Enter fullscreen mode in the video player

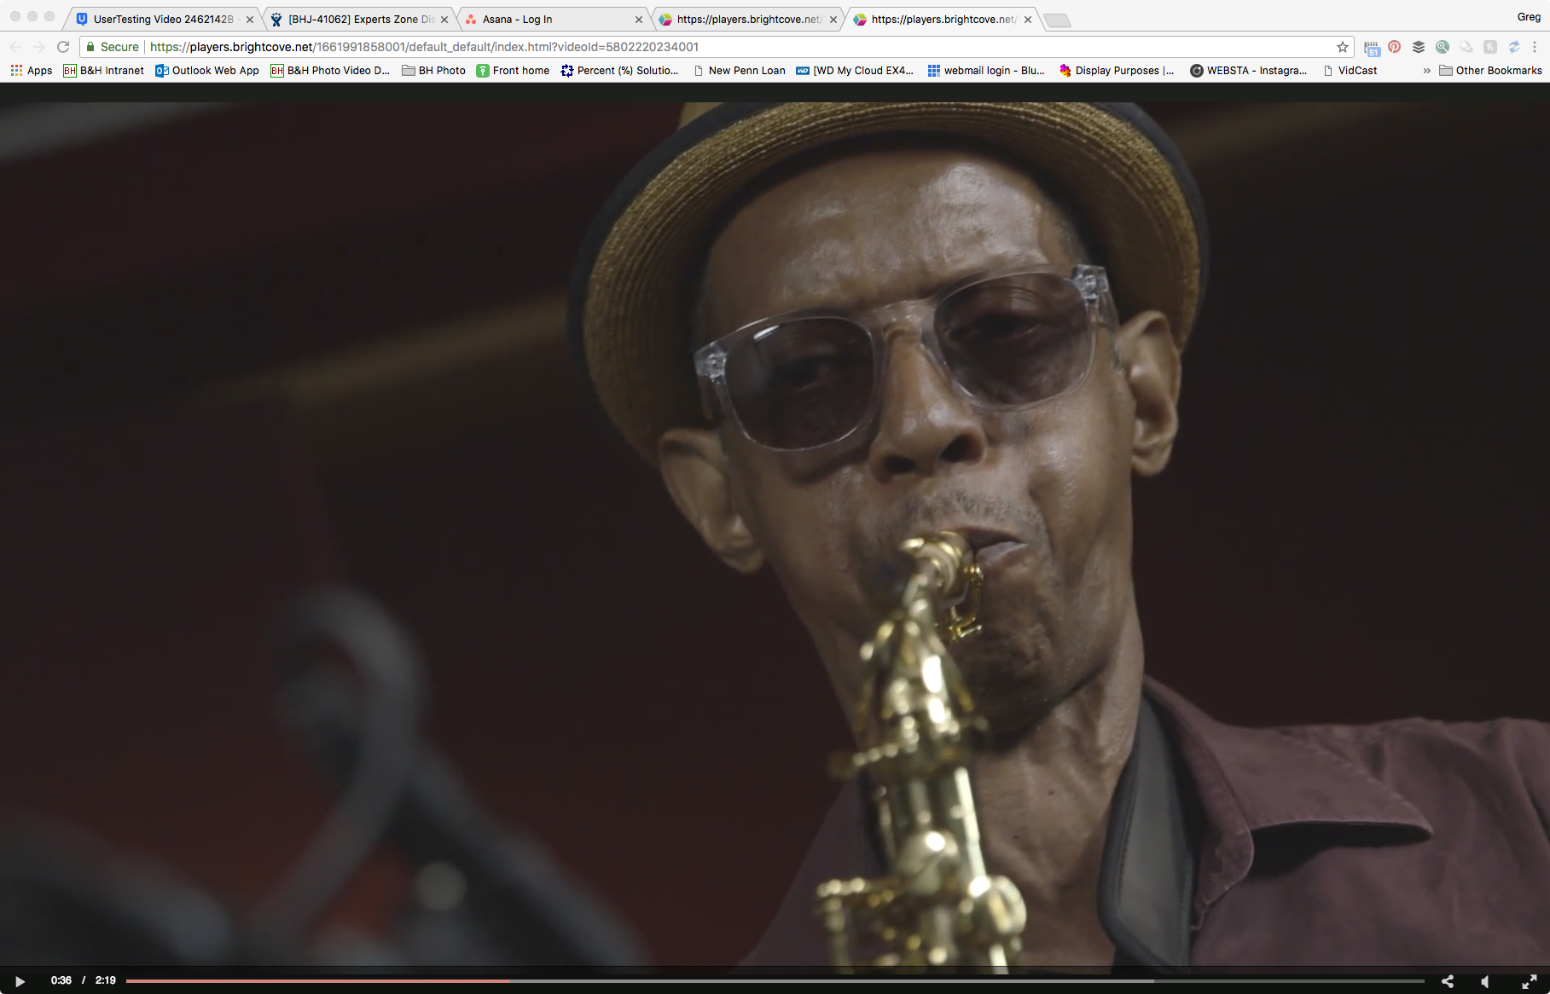click(x=1530, y=981)
